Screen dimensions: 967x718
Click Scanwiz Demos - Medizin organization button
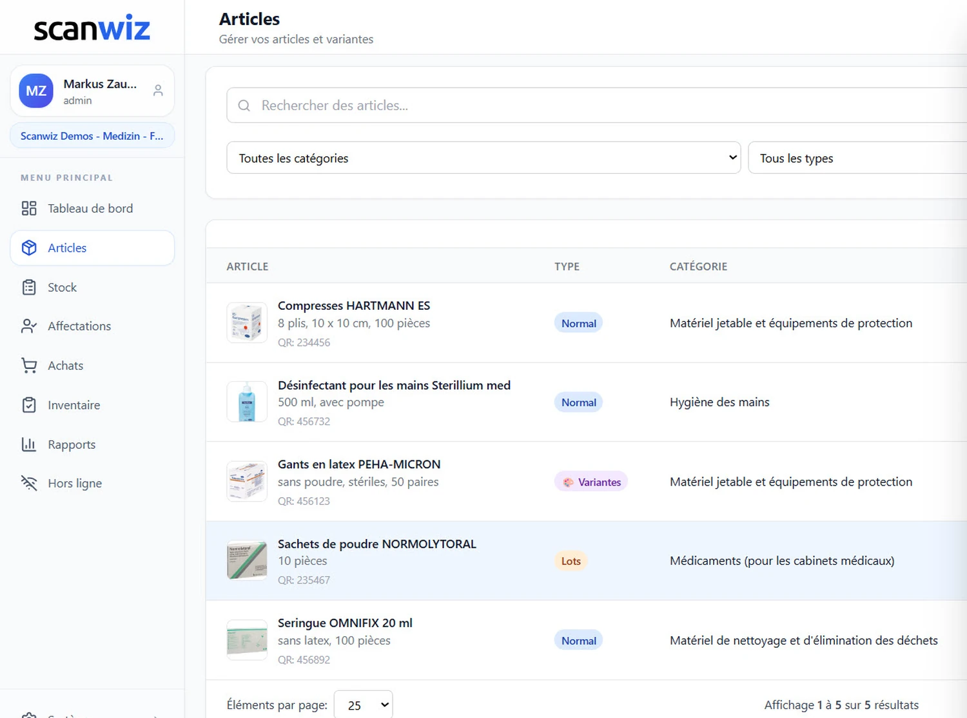(x=92, y=136)
